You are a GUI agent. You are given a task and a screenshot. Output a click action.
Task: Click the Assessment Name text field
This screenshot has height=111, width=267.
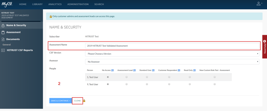point(172,46)
